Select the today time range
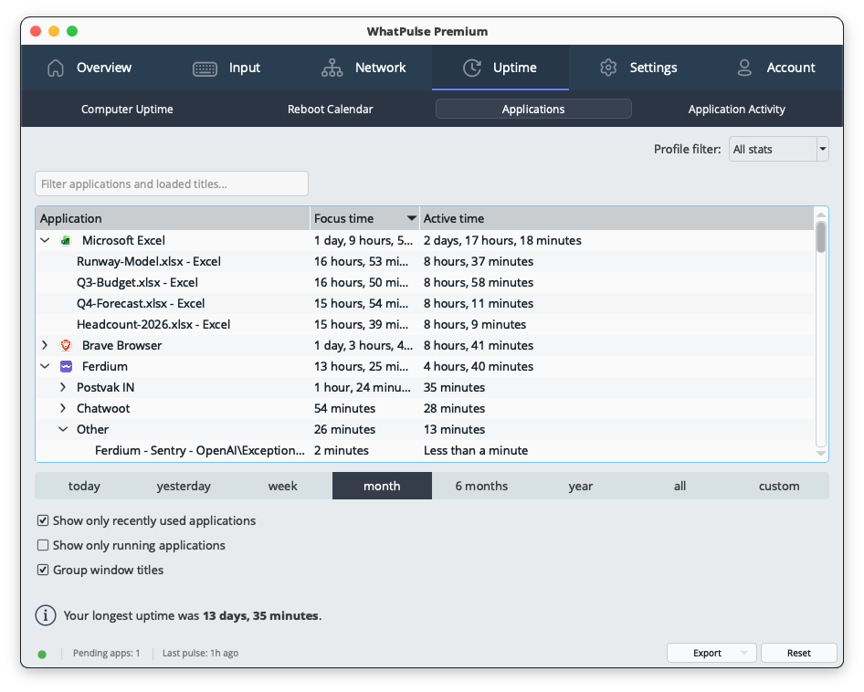This screenshot has width=864, height=692. (84, 486)
